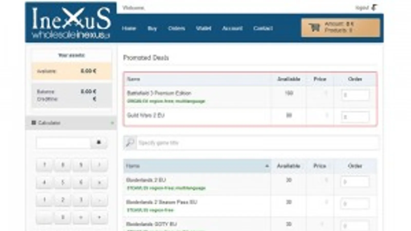The height and width of the screenshot is (231, 411).
Task: Click the logout arrow icon
Action: tap(375, 8)
